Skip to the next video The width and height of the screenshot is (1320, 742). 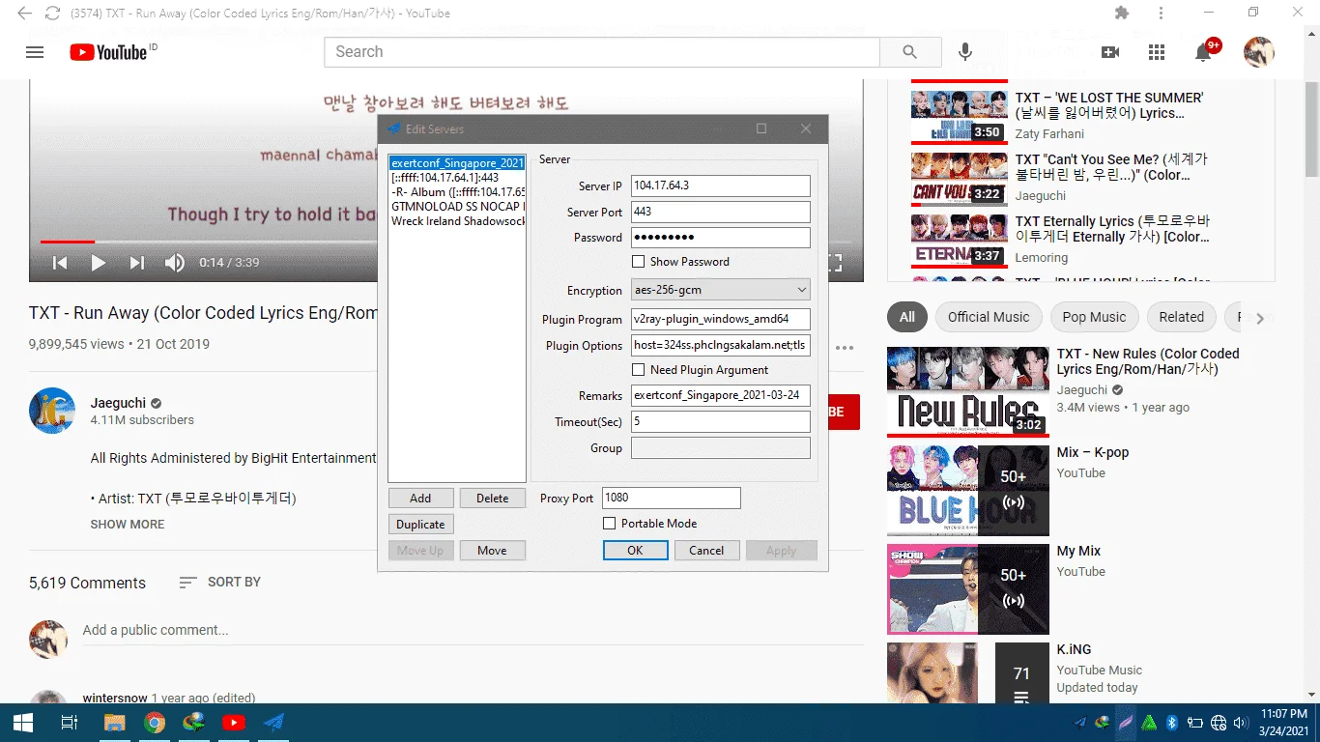click(136, 263)
